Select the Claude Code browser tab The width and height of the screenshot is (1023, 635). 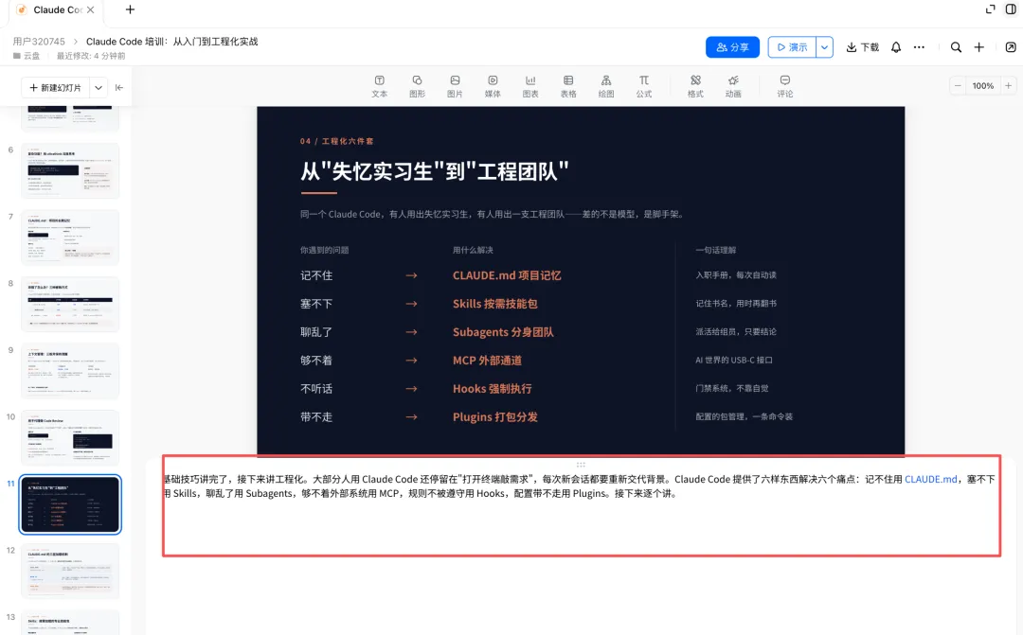point(57,9)
